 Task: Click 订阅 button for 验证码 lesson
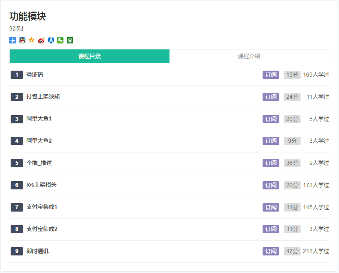(x=270, y=75)
